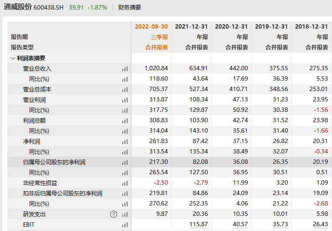Open chart icon for 同比(%) under 净利润
Image resolution: width=332 pixels, height=231 pixels.
click(125, 152)
